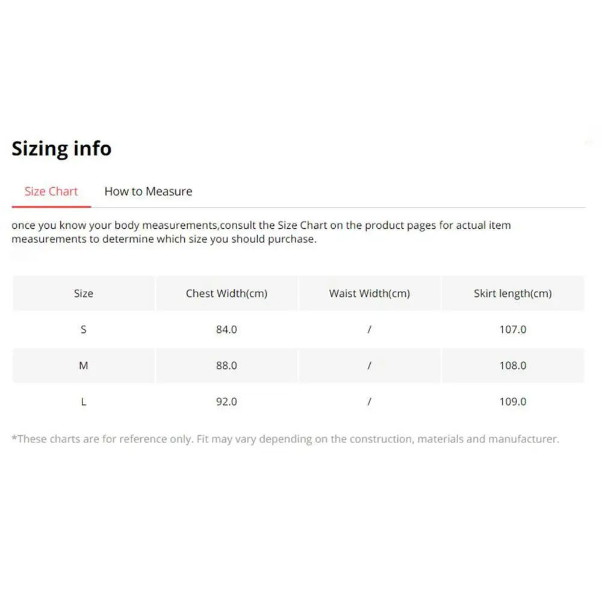Select the 108.0 skirt length cell
This screenshot has width=602, height=602.
(x=512, y=365)
